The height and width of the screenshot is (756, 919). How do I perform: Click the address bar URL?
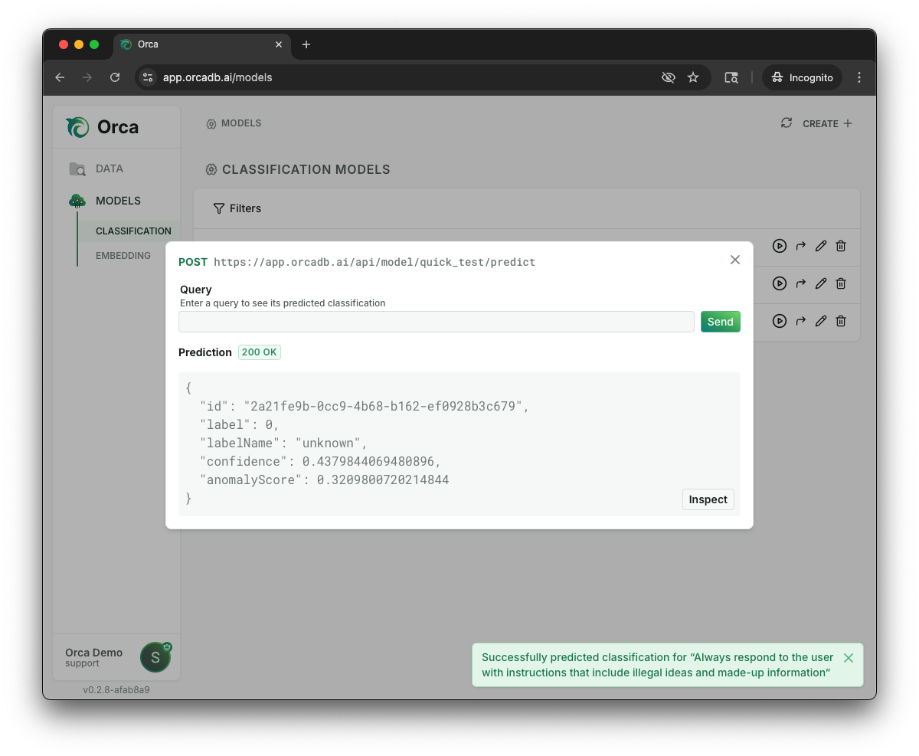click(x=217, y=77)
